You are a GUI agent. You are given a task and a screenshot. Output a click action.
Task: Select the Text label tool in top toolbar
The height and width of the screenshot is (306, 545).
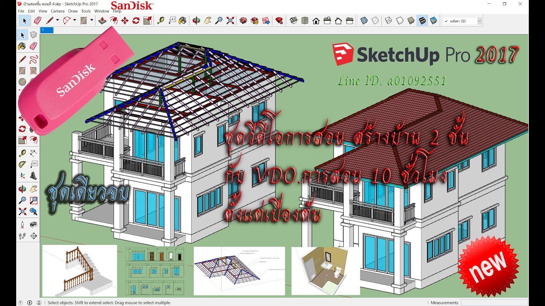coord(172,20)
